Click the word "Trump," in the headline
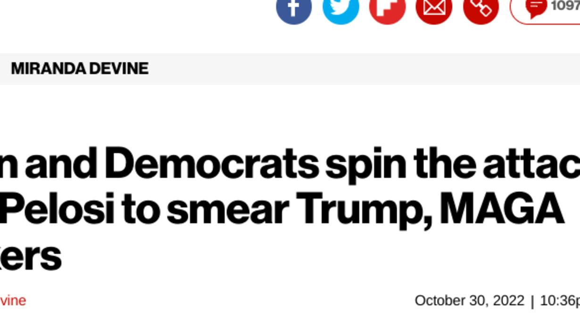Viewport: 580px width, 326px height. point(364,210)
